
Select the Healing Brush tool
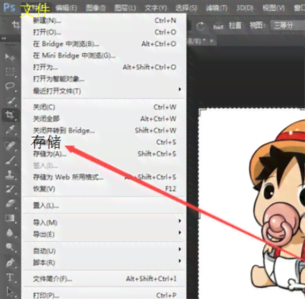coord(10,145)
